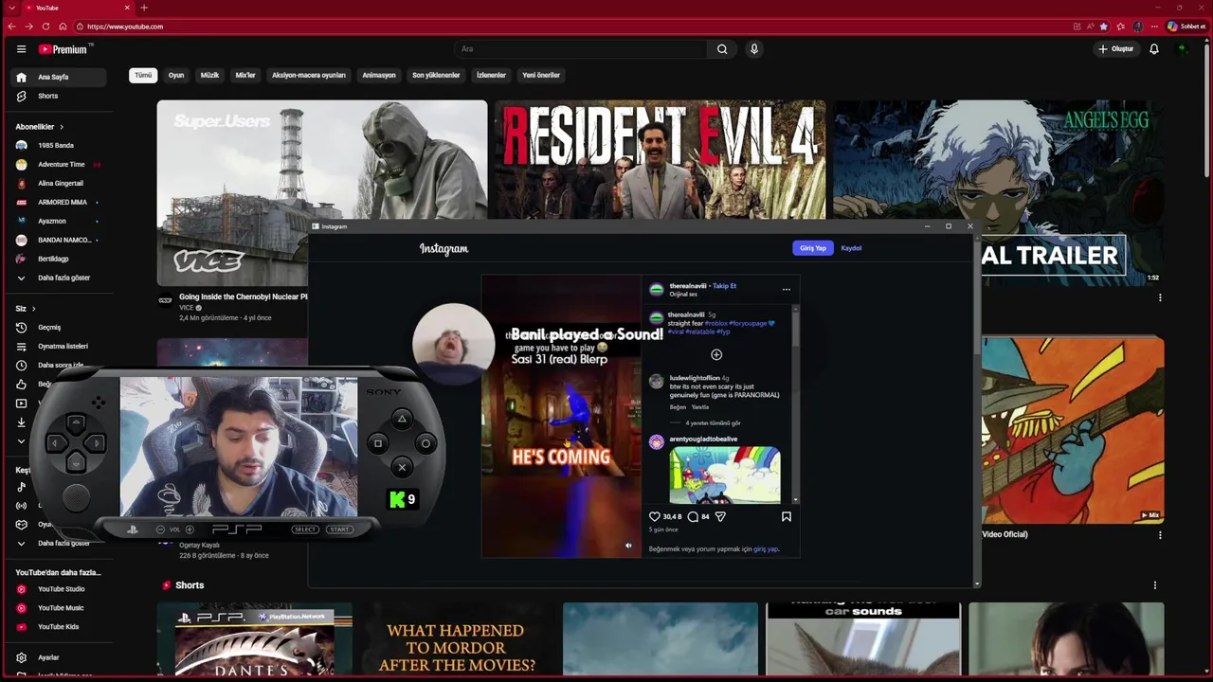Open the YouTube account avatar menu
Viewport: 1213px width, 682px height.
click(x=1183, y=49)
